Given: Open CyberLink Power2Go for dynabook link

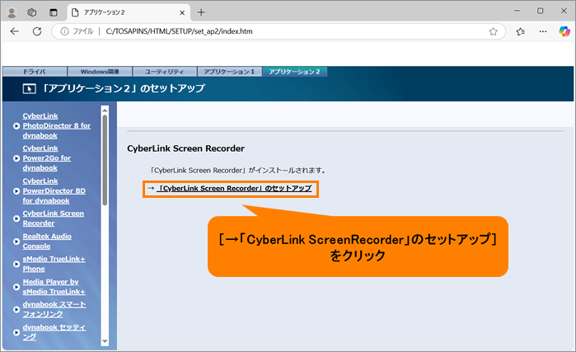Looking at the screenshot, I should [47, 158].
